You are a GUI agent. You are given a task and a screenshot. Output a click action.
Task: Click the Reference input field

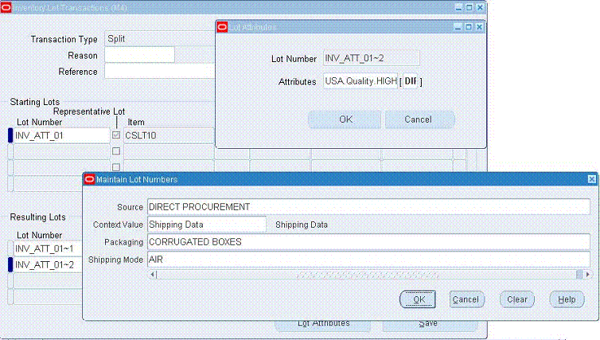coord(160,71)
